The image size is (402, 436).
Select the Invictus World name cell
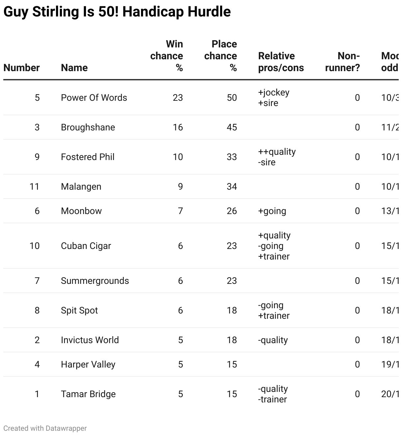click(90, 340)
